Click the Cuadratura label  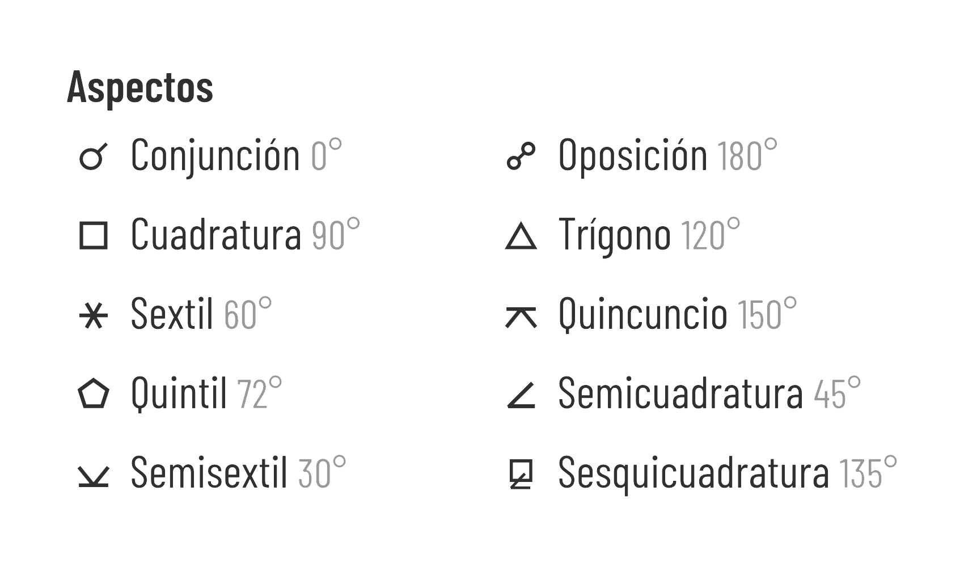pyautogui.click(x=215, y=235)
